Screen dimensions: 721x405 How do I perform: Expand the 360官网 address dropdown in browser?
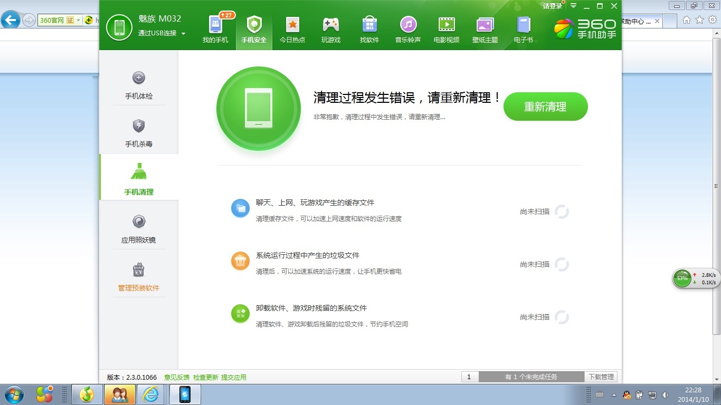click(x=79, y=20)
